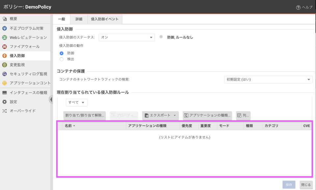
Task: Click the エクスポート button
Action: pyautogui.click(x=160, y=115)
